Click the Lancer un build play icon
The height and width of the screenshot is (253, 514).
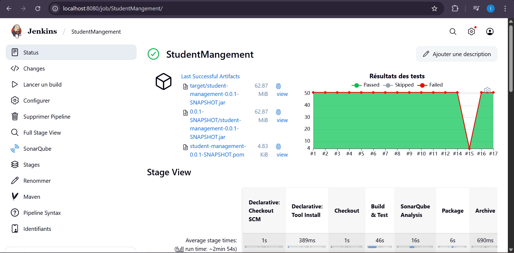click(15, 84)
